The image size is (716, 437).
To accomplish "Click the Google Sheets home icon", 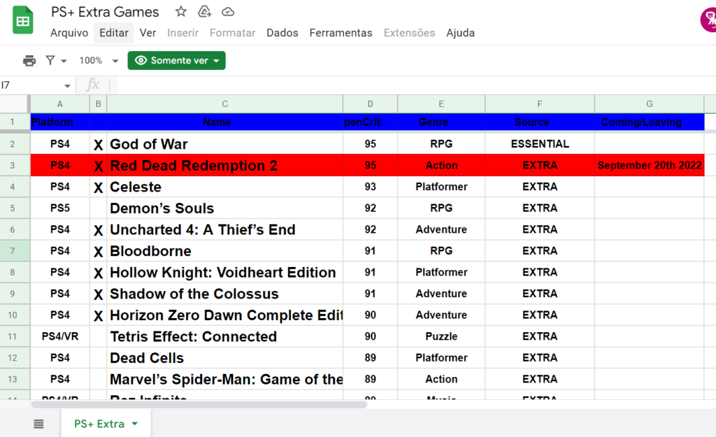I will (x=23, y=20).
